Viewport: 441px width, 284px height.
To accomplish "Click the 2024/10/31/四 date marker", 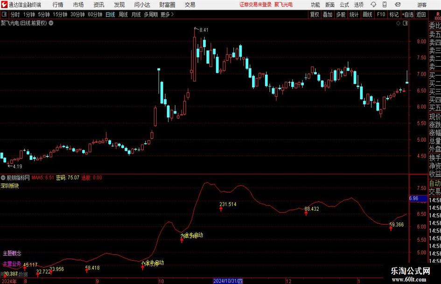I will 228,281.
